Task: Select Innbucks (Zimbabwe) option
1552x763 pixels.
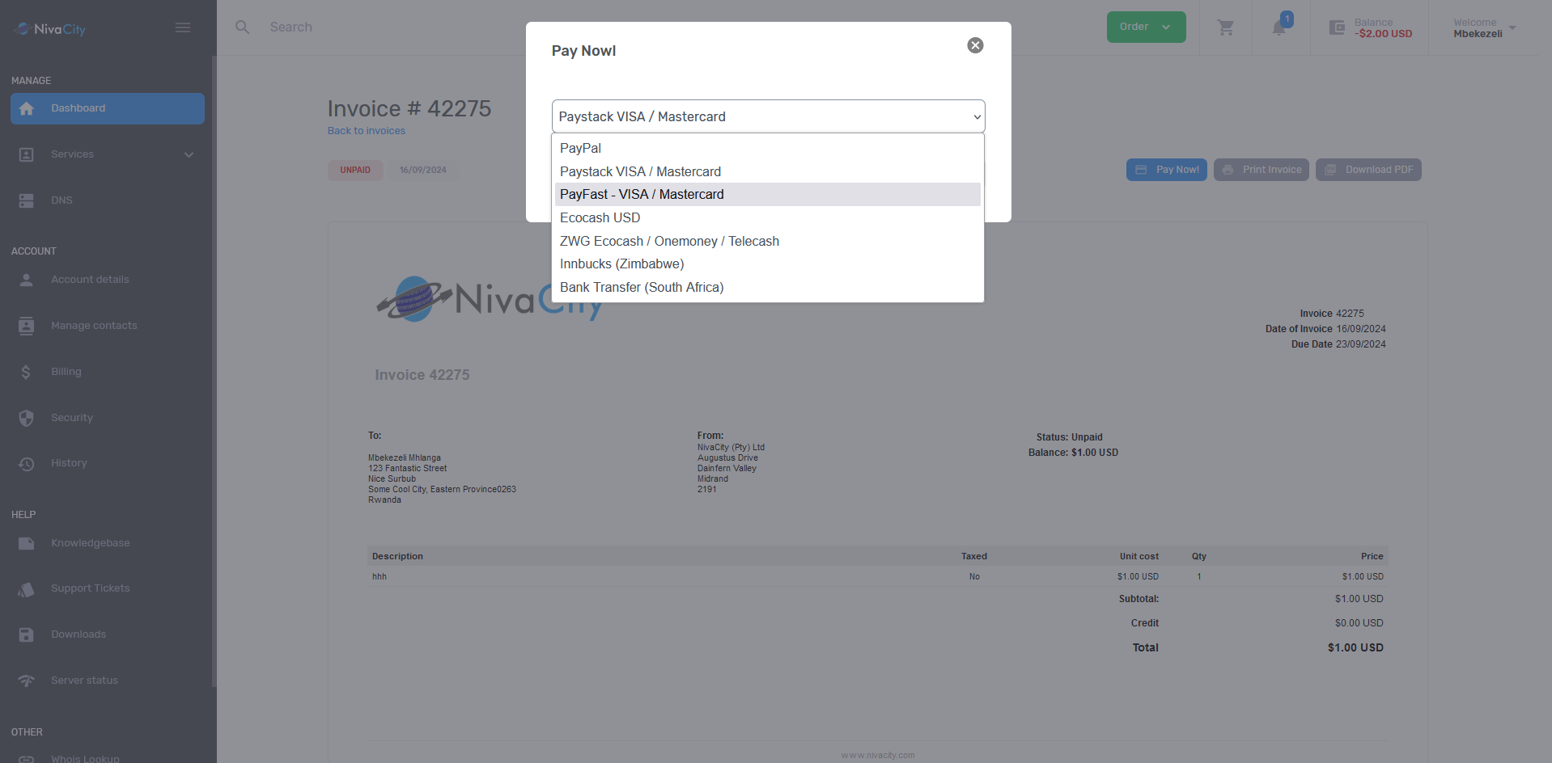Action: (x=768, y=264)
